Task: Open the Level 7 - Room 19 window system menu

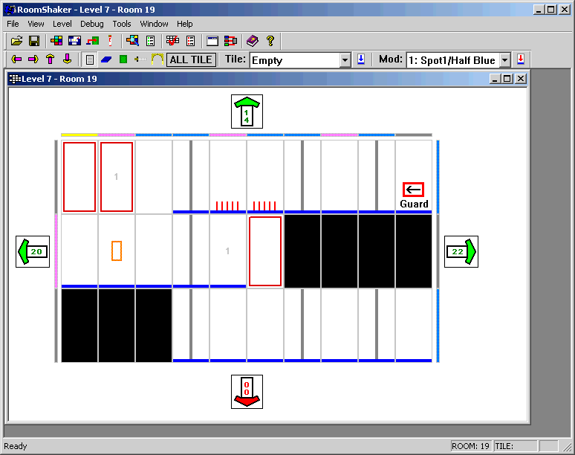Action: coord(15,79)
